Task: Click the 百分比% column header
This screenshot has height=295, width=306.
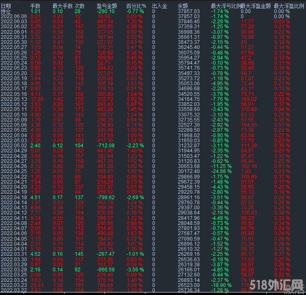Action: pos(136,6)
